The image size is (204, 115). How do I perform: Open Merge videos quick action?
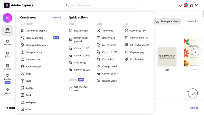(106, 45)
